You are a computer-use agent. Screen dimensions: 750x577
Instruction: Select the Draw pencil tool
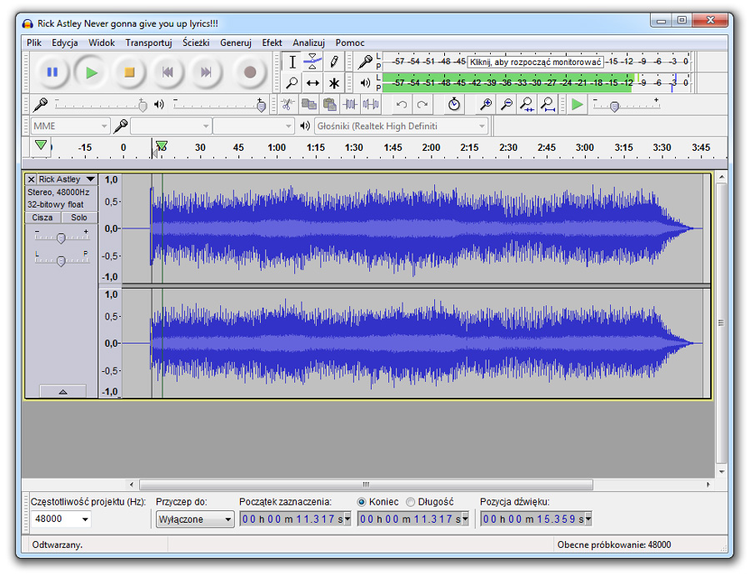click(x=334, y=62)
